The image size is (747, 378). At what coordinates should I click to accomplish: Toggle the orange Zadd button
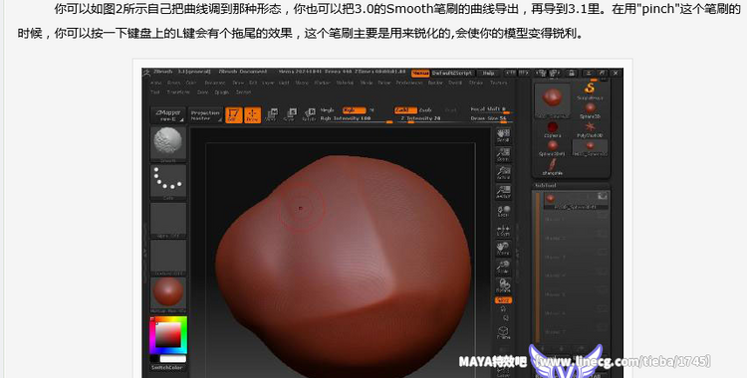pyautogui.click(x=405, y=110)
